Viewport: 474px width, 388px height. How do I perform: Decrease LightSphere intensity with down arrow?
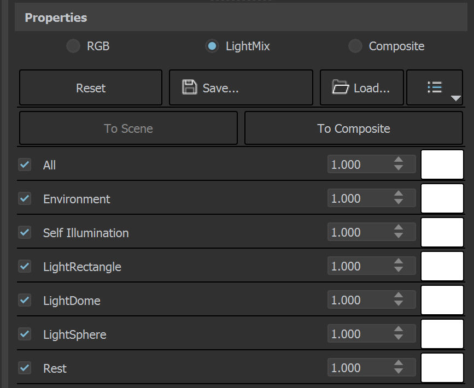tap(399, 337)
